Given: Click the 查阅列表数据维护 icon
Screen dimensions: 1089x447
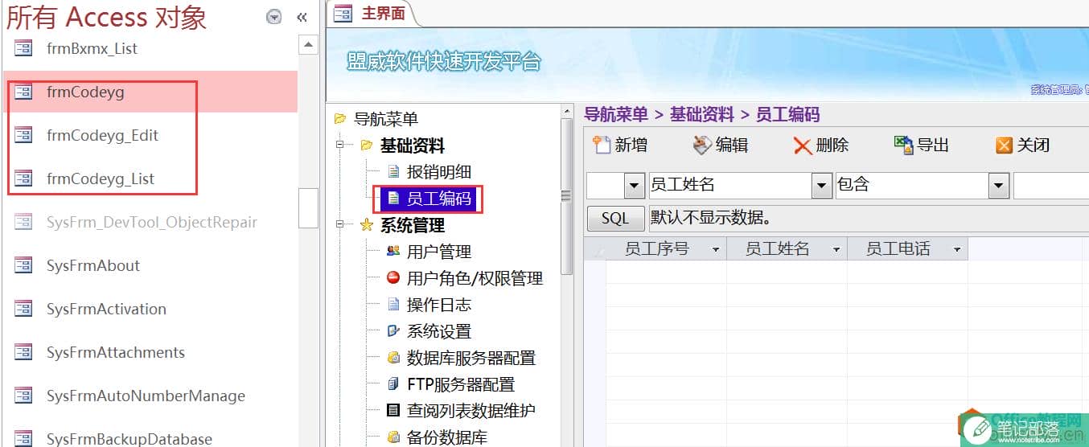Looking at the screenshot, I should coord(393,410).
